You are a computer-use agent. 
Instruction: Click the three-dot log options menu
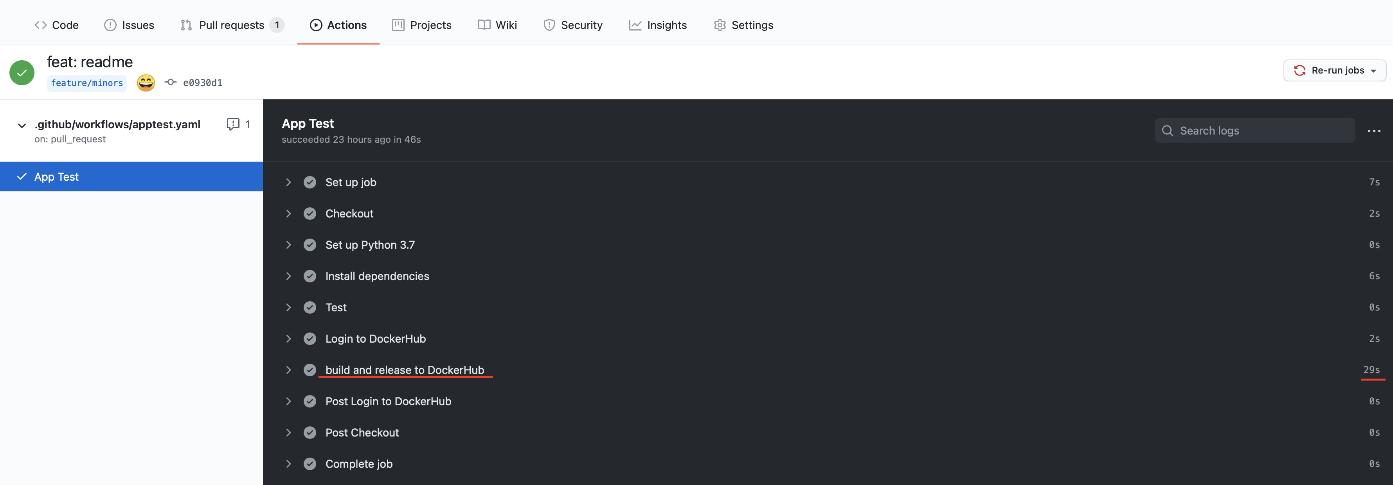(1373, 131)
